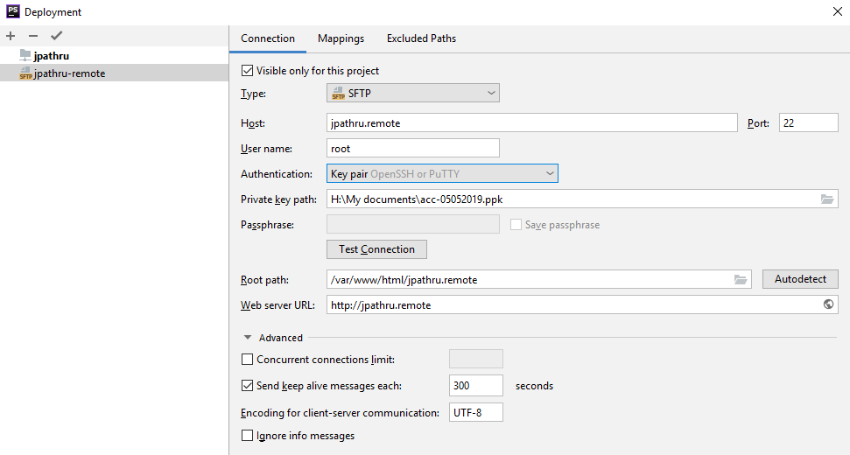This screenshot has height=455, width=850.
Task: Enable Ignore info messages checkbox
Action: (x=247, y=436)
